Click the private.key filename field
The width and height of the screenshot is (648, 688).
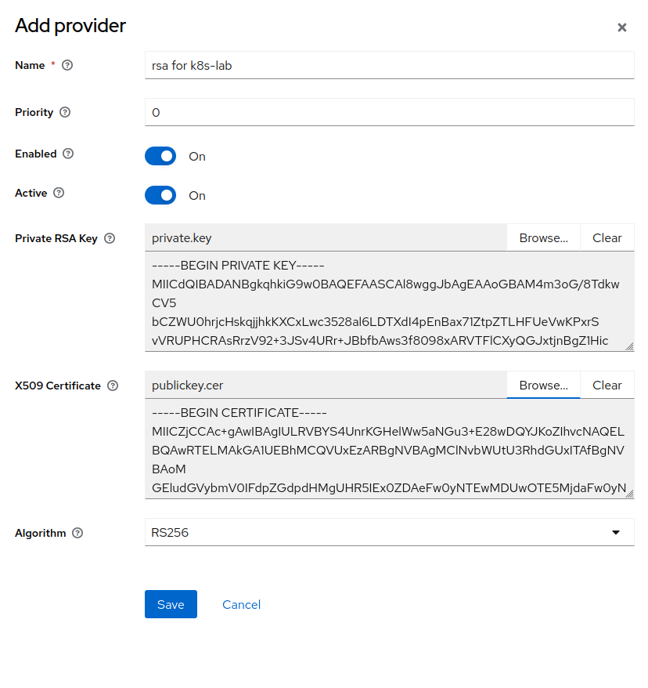tap(326, 237)
